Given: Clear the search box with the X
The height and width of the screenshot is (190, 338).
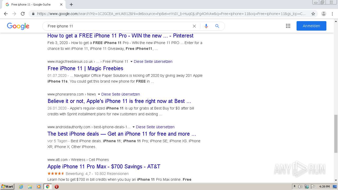Looking at the screenshot, I should [194, 26].
